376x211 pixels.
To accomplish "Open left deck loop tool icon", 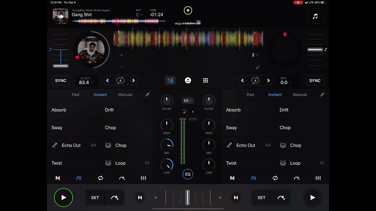I will click(100, 178).
